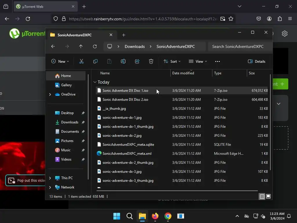Expand breadcrumb chevron before Downloads

tap(118, 46)
